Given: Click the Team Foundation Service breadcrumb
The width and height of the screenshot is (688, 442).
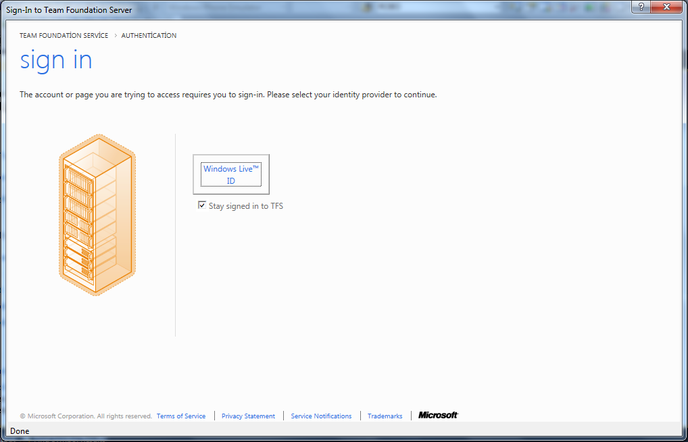Looking at the screenshot, I should click(x=64, y=36).
